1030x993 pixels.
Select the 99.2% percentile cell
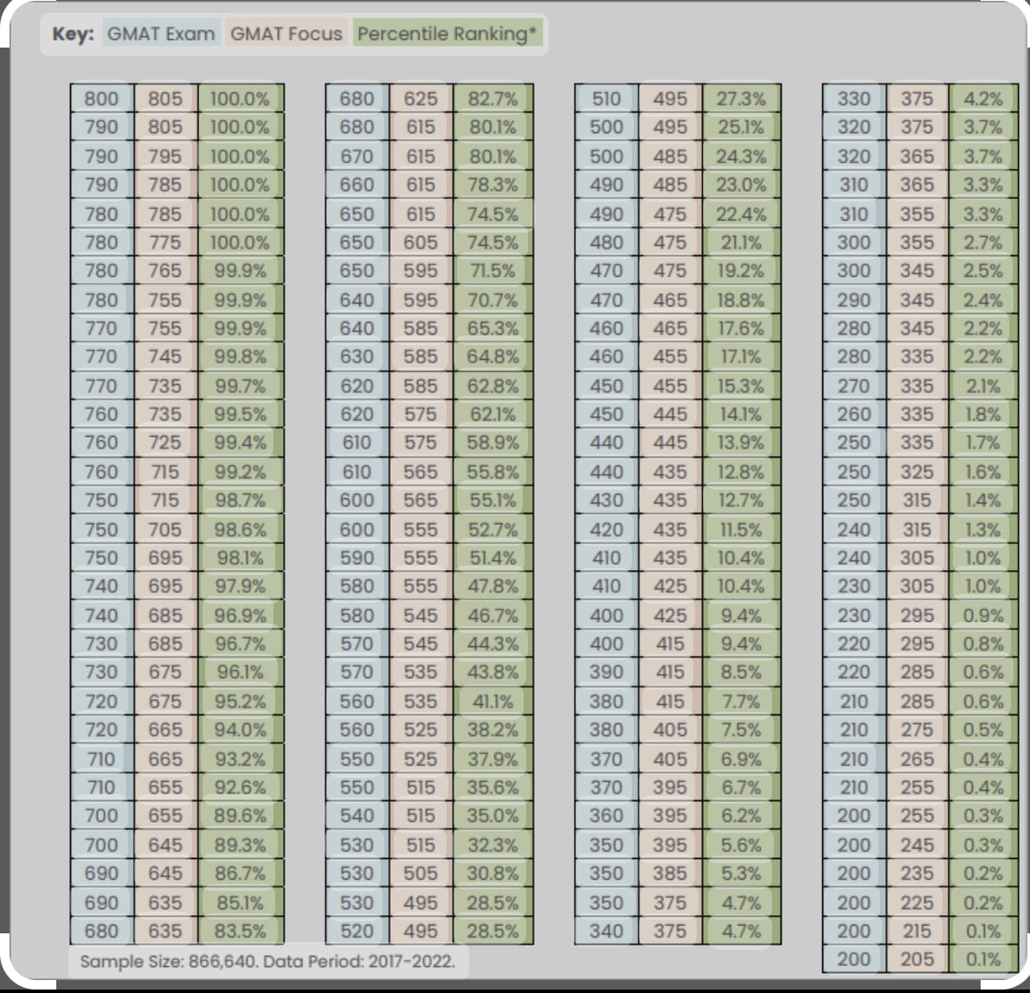click(x=241, y=471)
